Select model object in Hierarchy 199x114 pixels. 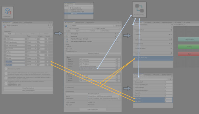point(75,14)
